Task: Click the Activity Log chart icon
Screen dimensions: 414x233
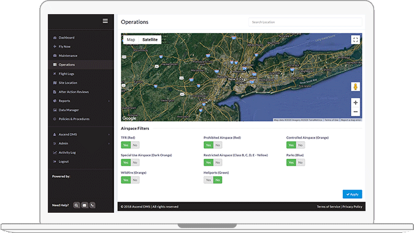Action: pos(55,153)
